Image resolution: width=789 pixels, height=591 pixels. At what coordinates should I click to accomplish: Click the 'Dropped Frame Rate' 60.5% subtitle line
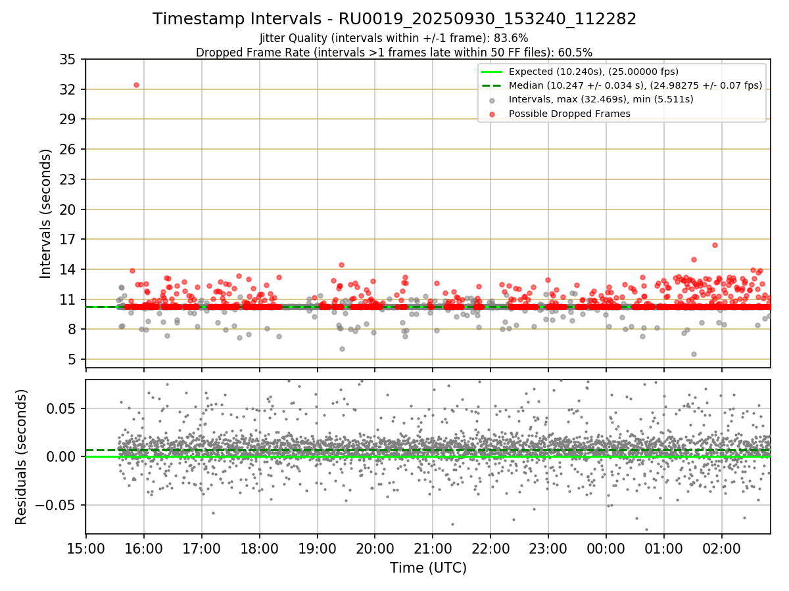(x=394, y=53)
